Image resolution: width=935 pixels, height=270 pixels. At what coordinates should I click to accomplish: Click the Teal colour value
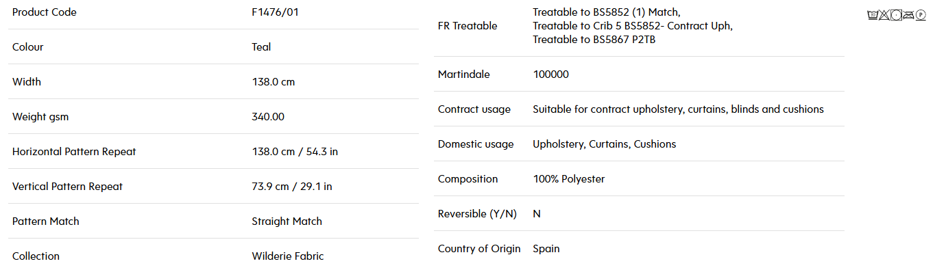261,47
